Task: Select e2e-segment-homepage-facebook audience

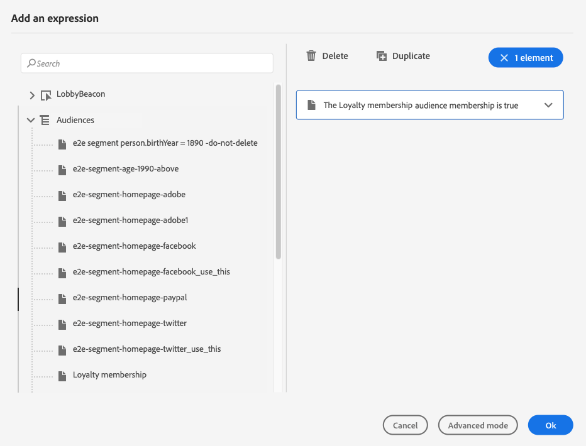Action: pos(134,246)
